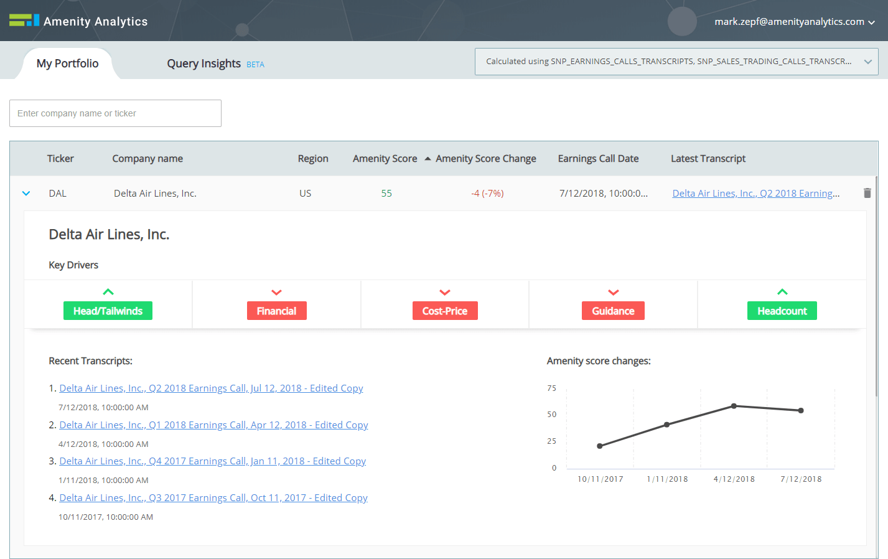This screenshot has width=888, height=559.
Task: Click the score change value -4 (-7%)
Action: tap(487, 194)
